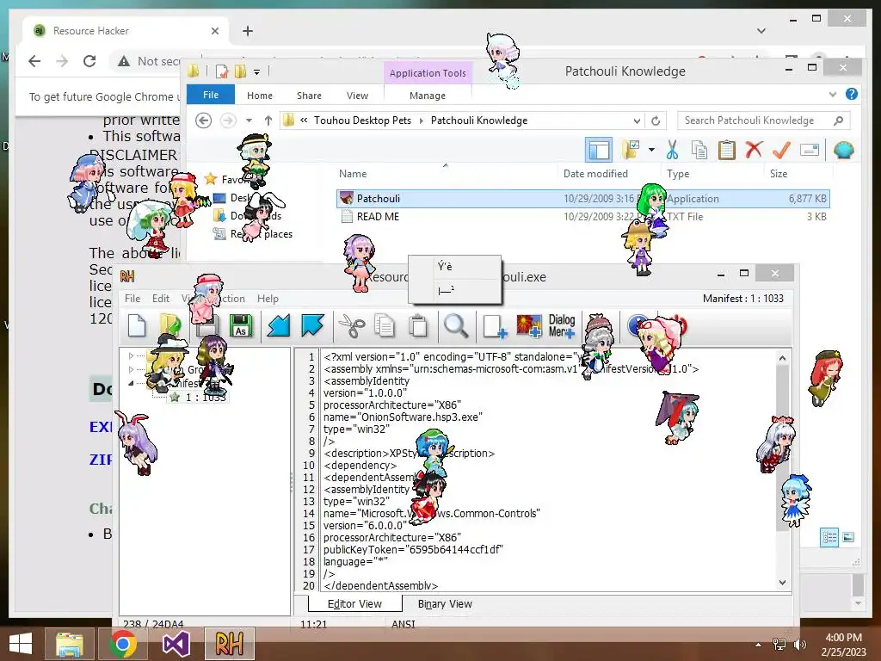Click the scroll down arrow in editor
Screen dimensions: 881x661
point(782,583)
